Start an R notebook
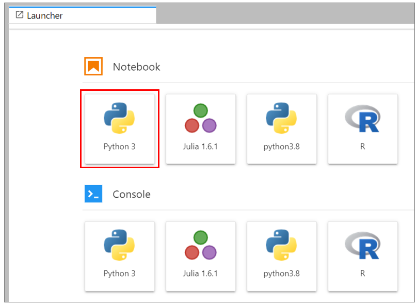Viewport: 418px width, 305px height. point(363,129)
